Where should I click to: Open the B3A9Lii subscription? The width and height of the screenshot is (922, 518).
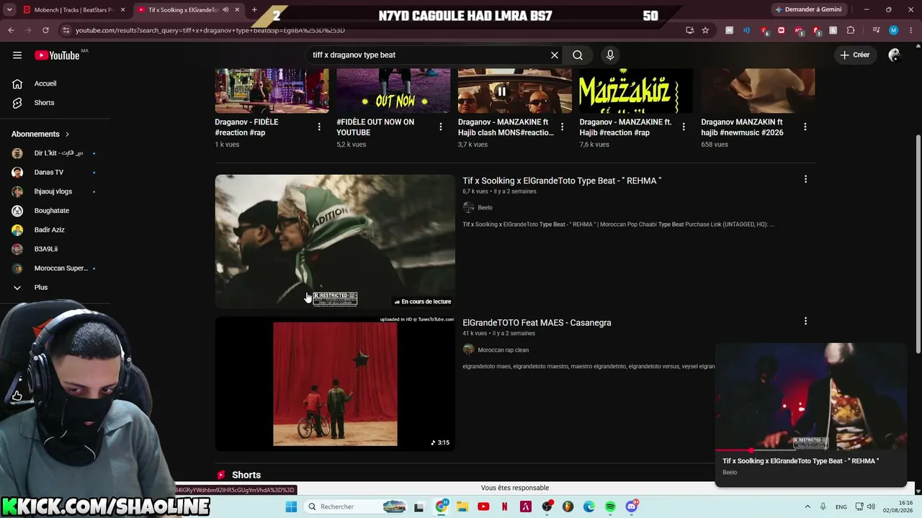(x=45, y=249)
